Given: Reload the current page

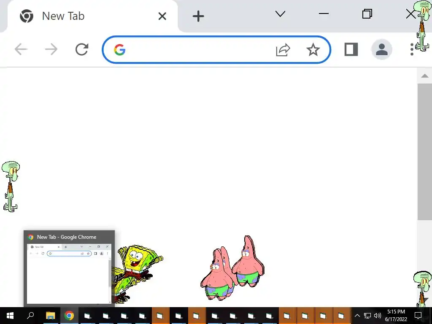Looking at the screenshot, I should pos(82,50).
